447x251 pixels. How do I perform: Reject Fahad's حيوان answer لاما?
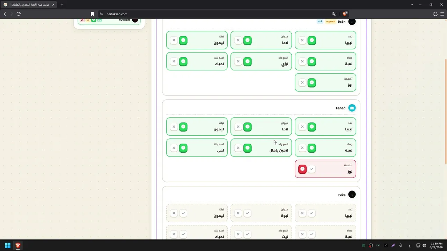click(x=238, y=127)
